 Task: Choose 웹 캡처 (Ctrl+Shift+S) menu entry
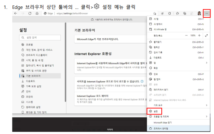point(178,79)
